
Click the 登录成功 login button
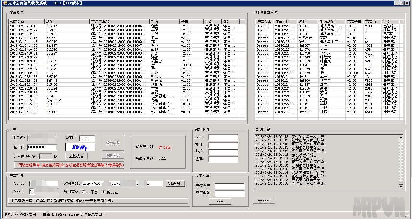113,143
